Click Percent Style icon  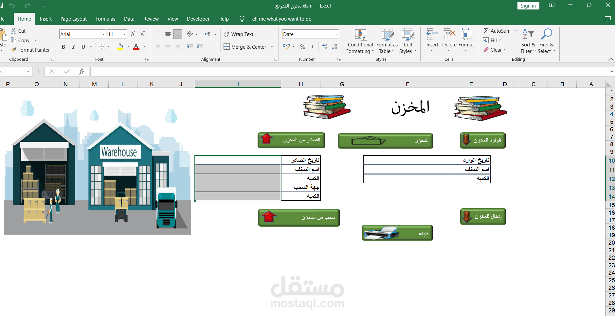303,47
